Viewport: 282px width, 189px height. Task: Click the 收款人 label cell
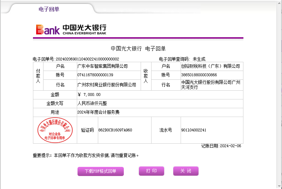(146, 76)
